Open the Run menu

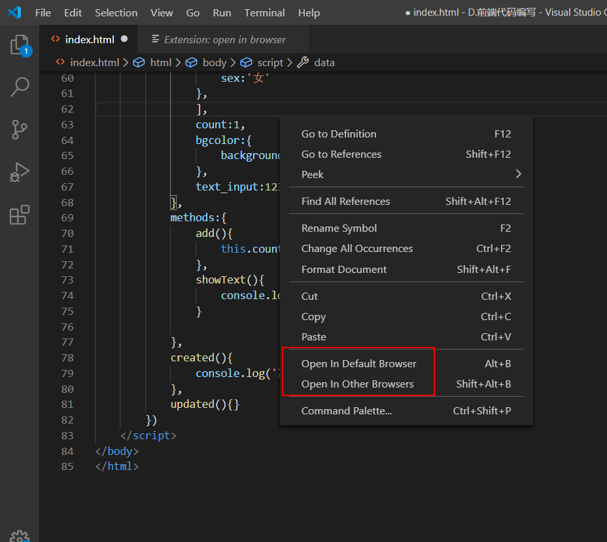pyautogui.click(x=221, y=12)
